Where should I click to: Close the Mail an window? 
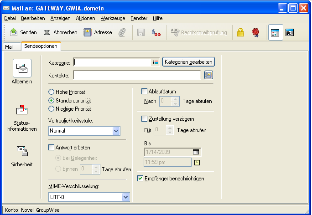coord(303,8)
